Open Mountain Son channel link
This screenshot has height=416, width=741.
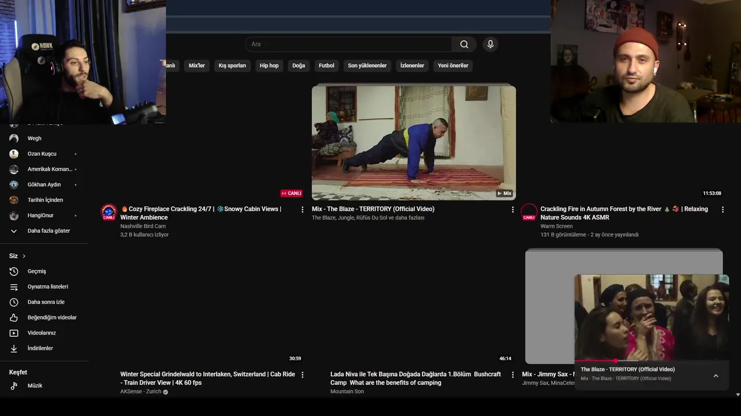click(x=347, y=392)
